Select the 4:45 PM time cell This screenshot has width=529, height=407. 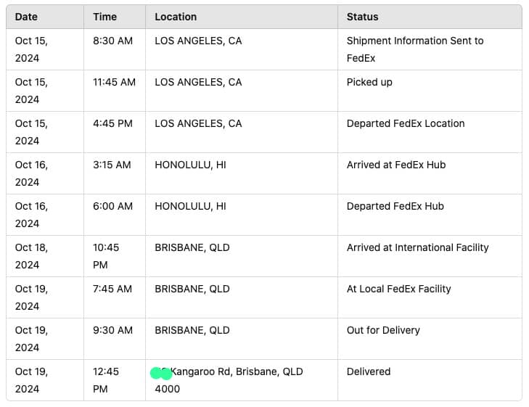click(112, 124)
